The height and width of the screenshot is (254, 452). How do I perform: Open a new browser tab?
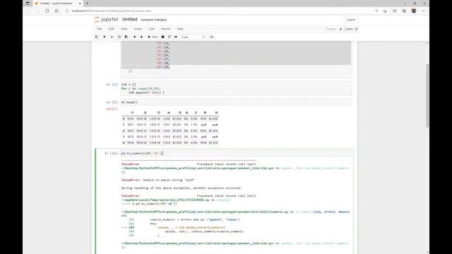coord(87,3)
